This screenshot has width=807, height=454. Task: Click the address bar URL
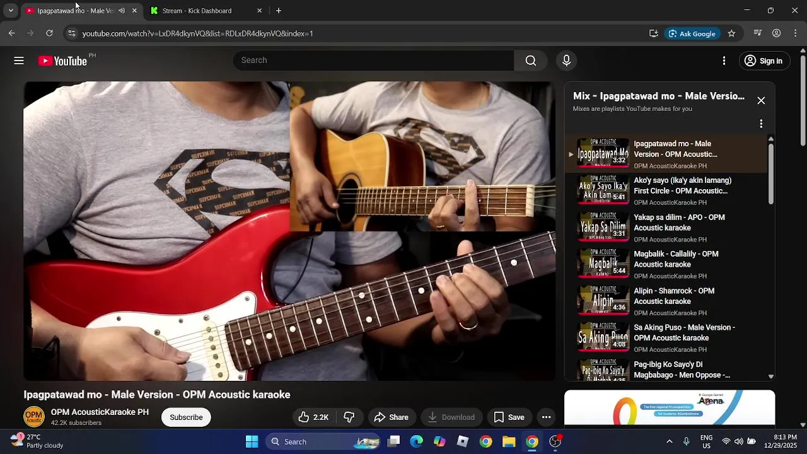pos(197,33)
